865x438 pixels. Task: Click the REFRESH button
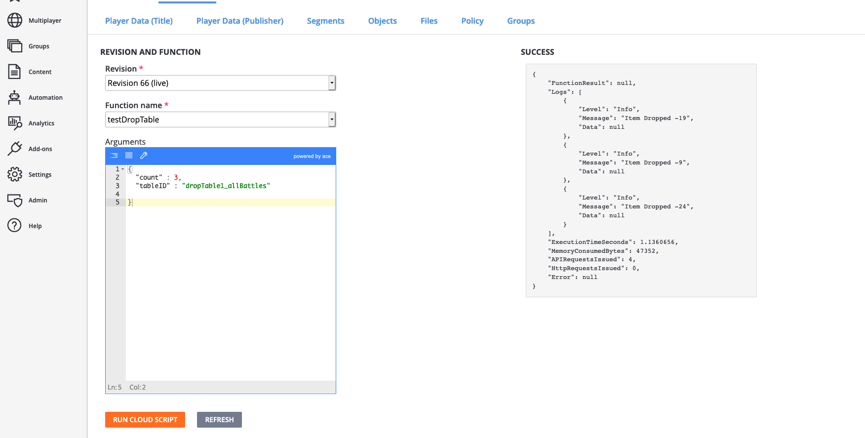(x=219, y=420)
